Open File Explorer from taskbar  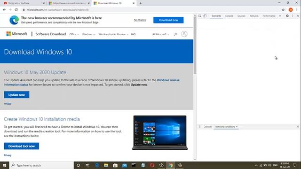106,165
